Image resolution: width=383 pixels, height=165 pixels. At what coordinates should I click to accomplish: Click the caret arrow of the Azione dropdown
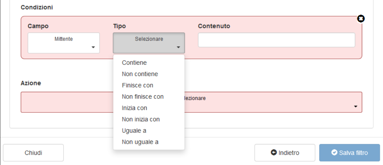pyautogui.click(x=356, y=106)
